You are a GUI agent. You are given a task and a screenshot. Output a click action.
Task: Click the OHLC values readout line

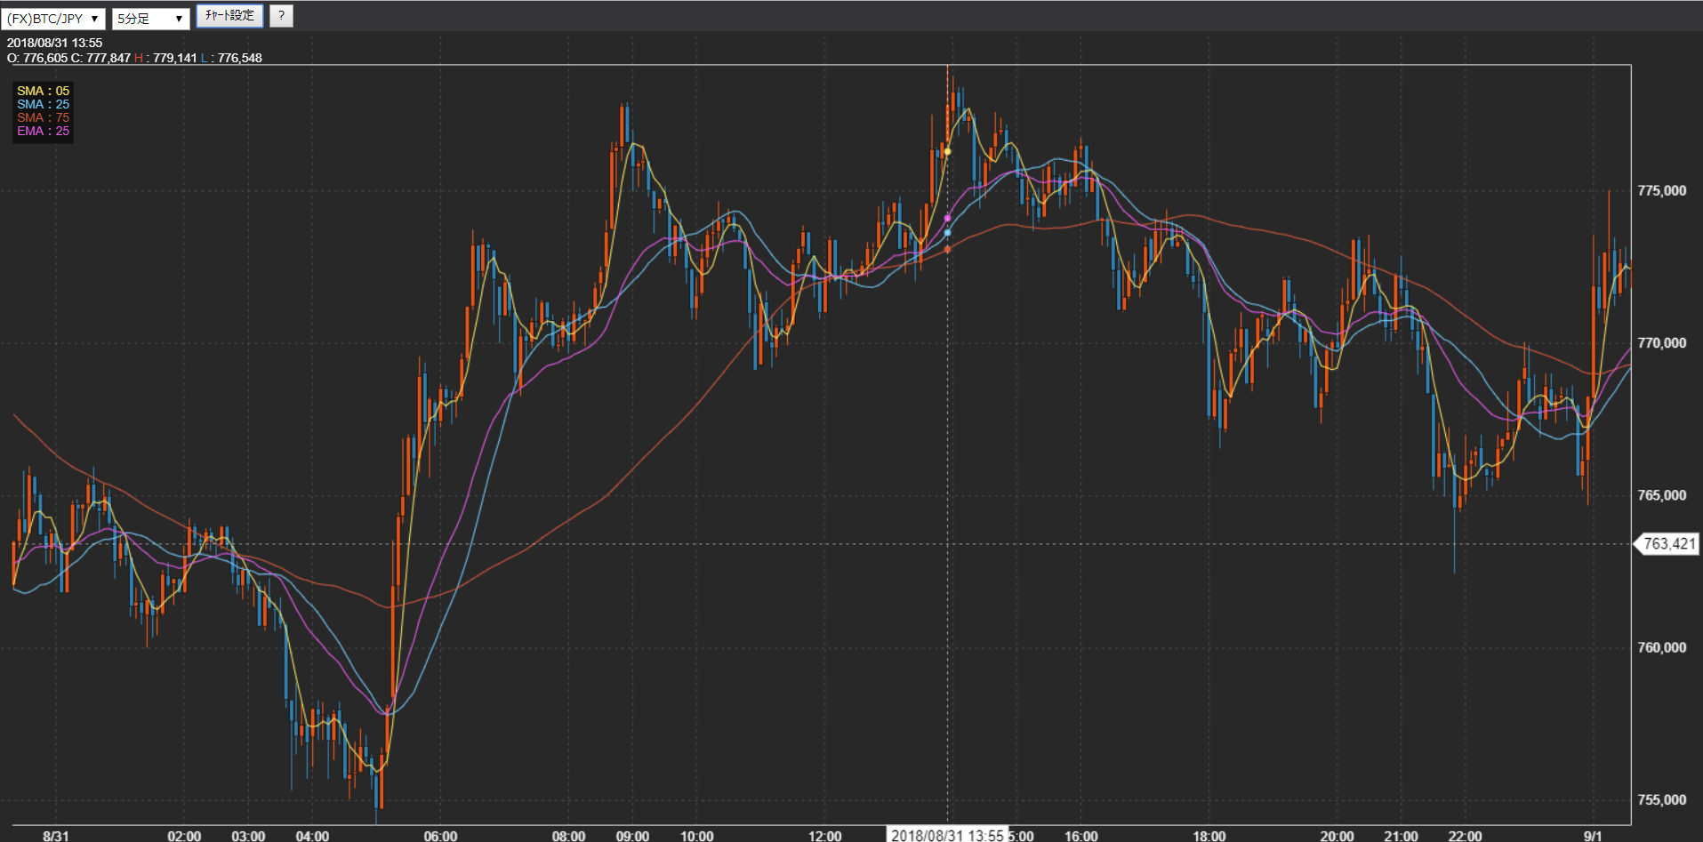[x=134, y=58]
